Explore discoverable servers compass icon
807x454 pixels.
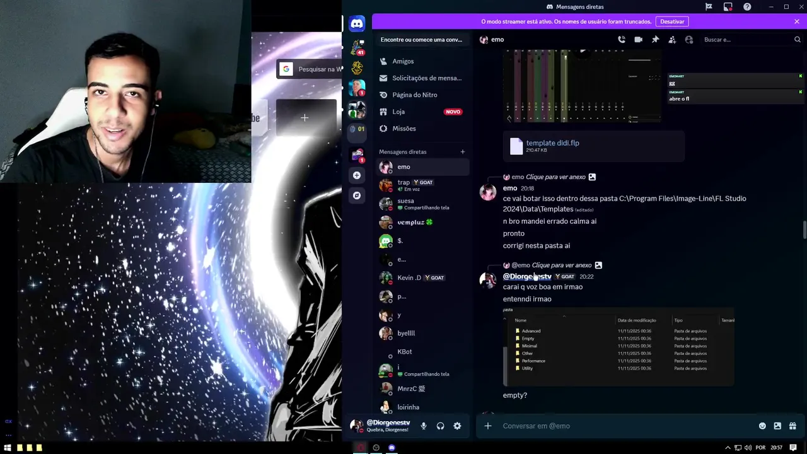tap(357, 195)
